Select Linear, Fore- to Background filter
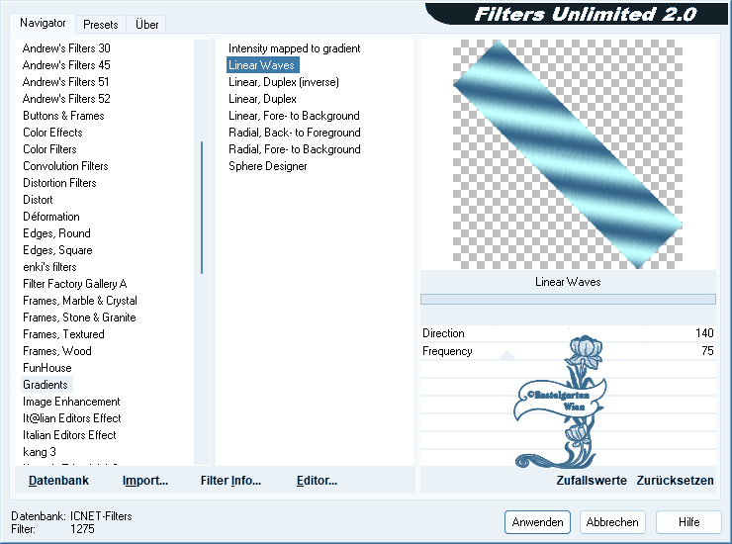This screenshot has height=544, width=732. (294, 116)
